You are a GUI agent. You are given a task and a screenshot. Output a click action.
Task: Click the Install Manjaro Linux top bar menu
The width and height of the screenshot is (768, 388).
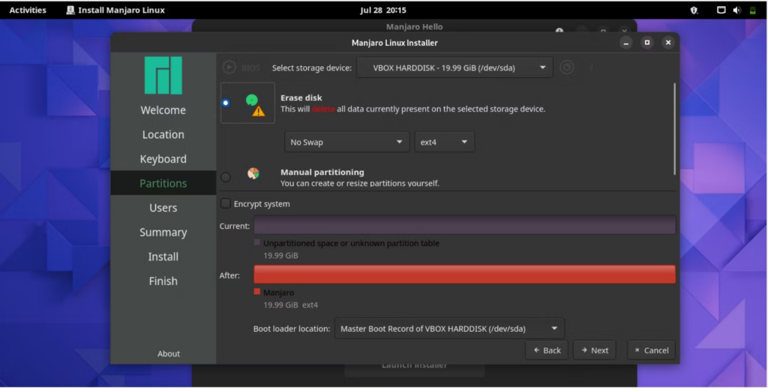click(115, 10)
